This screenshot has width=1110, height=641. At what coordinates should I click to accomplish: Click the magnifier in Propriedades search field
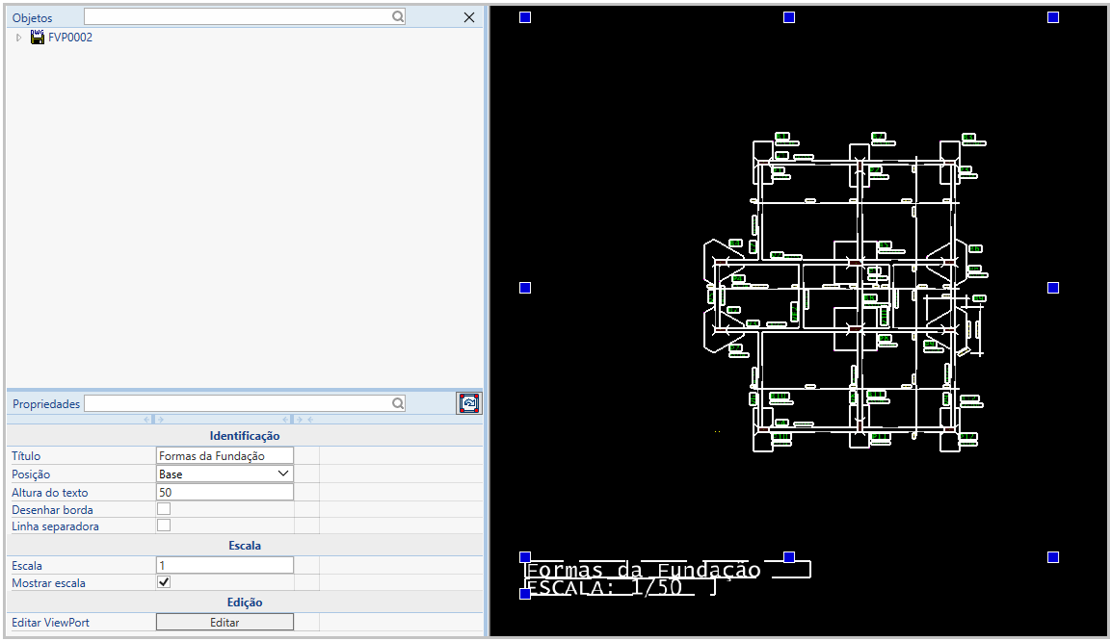[x=397, y=404]
